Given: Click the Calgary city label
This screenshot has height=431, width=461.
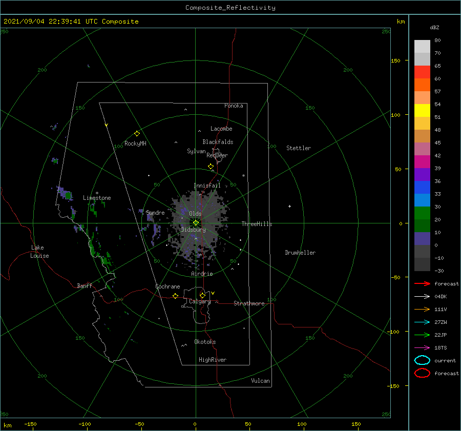Looking at the screenshot, I should (200, 301).
